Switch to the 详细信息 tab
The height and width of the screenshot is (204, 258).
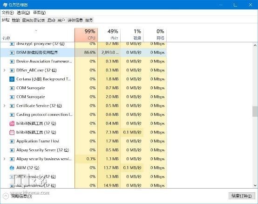pyautogui.click(x=75, y=20)
